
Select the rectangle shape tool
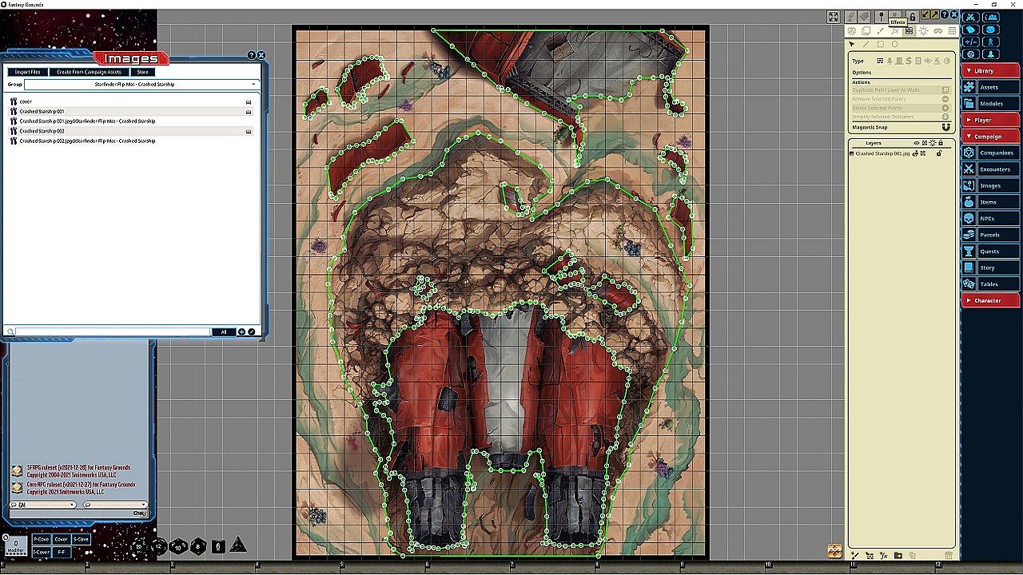(880, 45)
